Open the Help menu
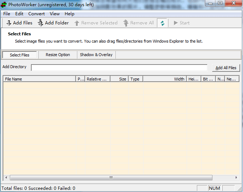This screenshot has height=192, width=243. (69, 14)
